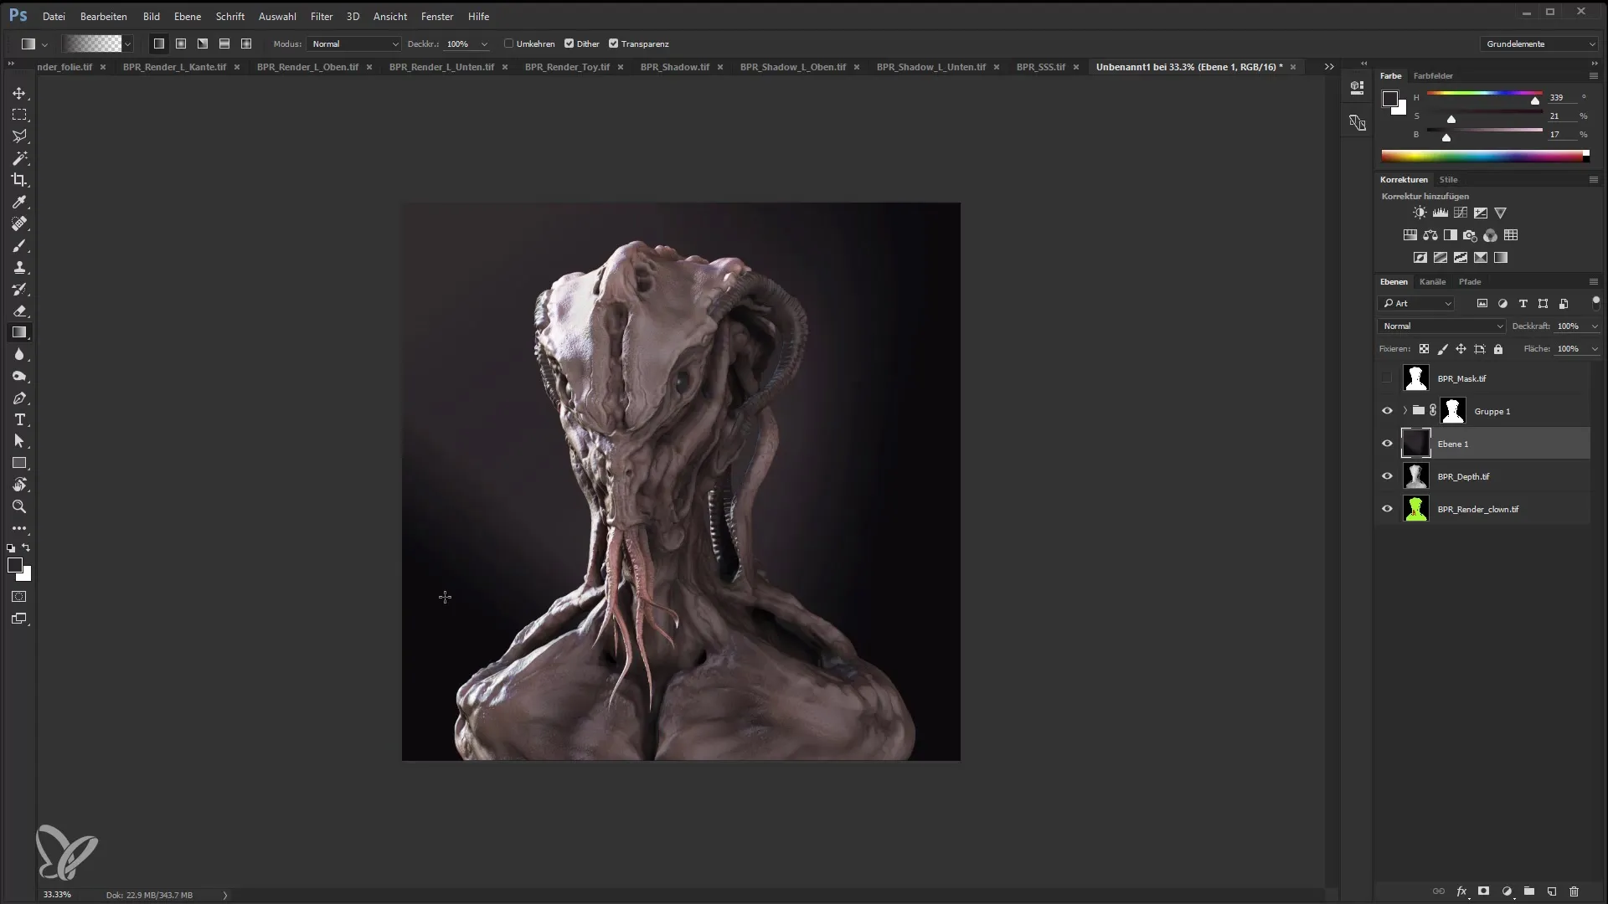The height and width of the screenshot is (904, 1608).
Task: Select the Zoom tool
Action: pos(18,506)
